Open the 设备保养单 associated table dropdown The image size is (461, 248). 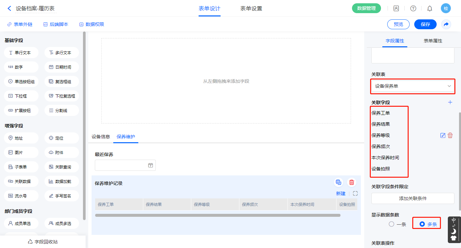(x=413, y=86)
